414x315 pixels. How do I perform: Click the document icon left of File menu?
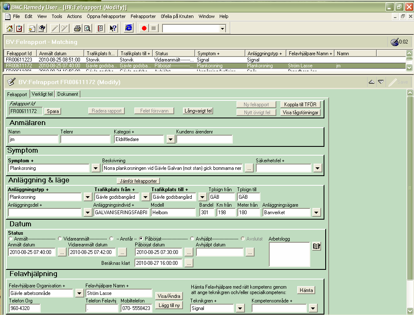click(x=8, y=16)
